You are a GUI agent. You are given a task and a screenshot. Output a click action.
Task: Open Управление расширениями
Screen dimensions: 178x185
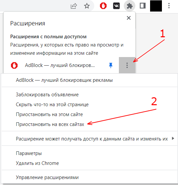[x=47, y=177]
